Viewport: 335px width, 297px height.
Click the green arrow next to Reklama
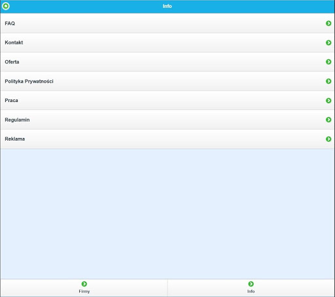coord(328,139)
